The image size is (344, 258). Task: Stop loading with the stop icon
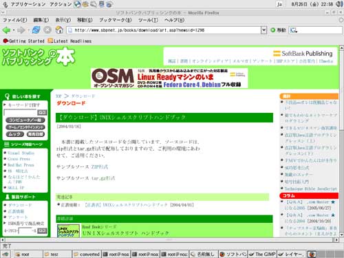pyautogui.click(x=47, y=30)
